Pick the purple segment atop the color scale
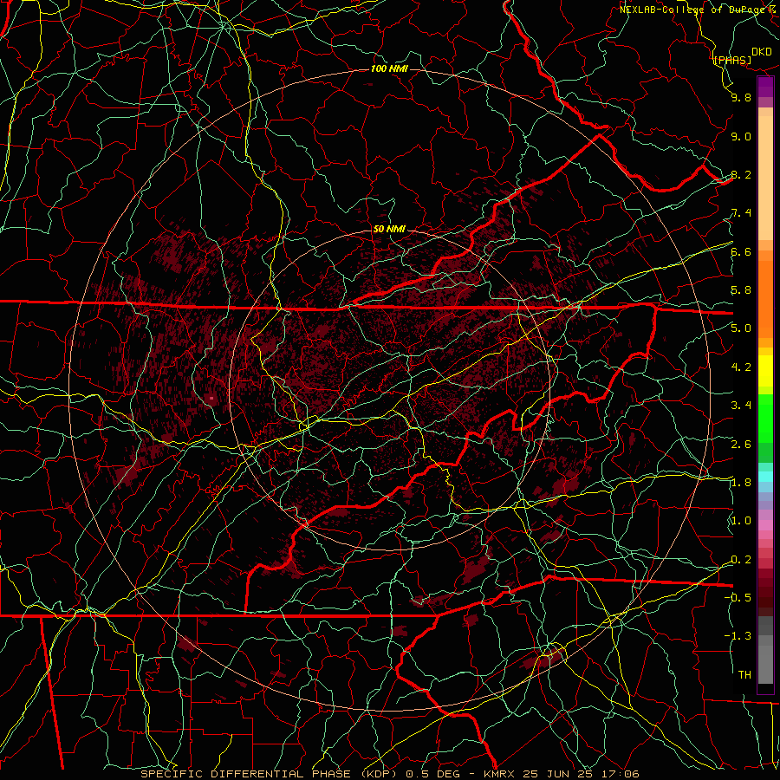This screenshot has height=780, width=780. [765, 87]
